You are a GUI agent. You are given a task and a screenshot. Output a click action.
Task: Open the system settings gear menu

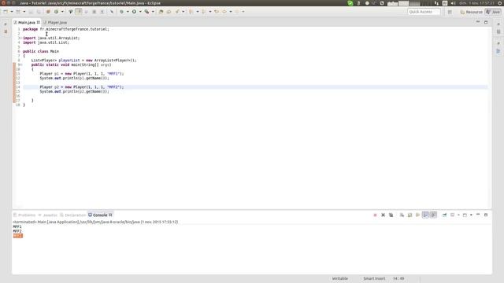(500, 3)
